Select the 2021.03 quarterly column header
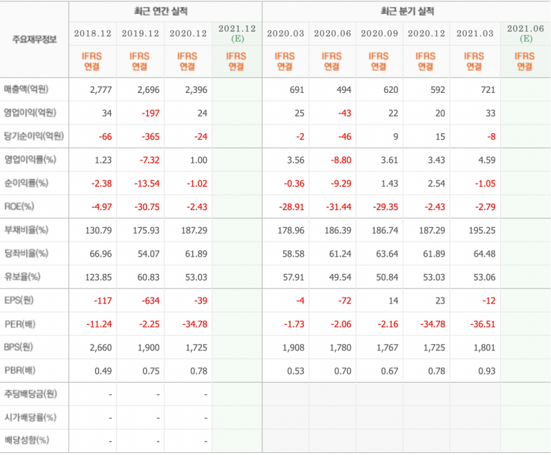Screen dimensions: 551x455 coord(475,33)
